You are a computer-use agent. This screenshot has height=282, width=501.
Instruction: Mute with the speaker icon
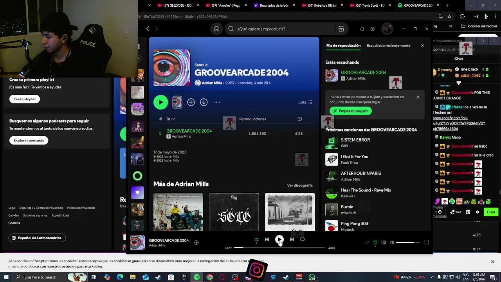click(392, 243)
